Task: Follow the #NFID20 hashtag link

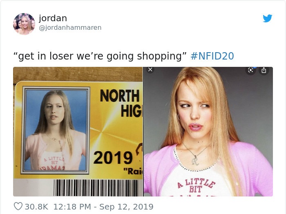Action: (x=212, y=56)
